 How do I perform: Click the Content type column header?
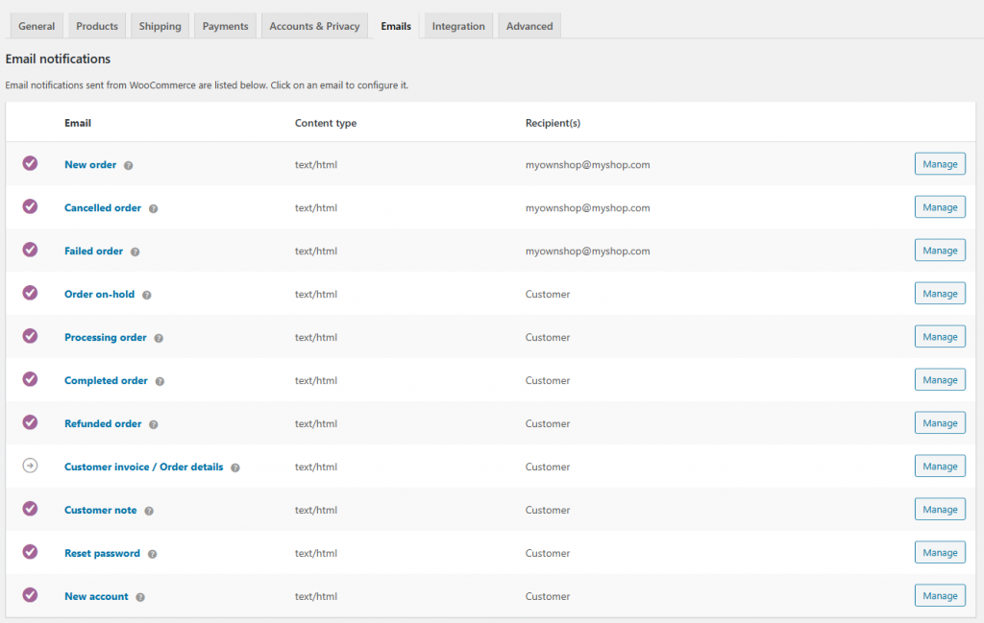[326, 124]
